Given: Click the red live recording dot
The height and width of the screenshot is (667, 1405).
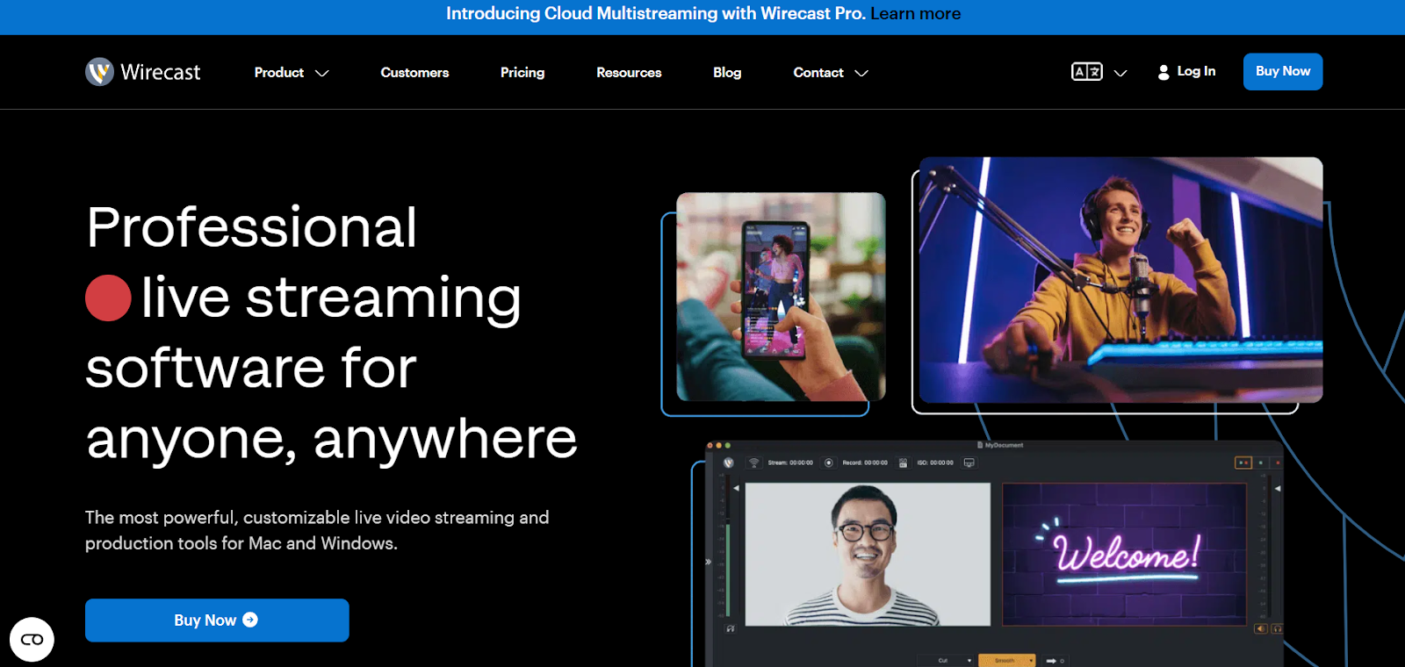Looking at the screenshot, I should [108, 298].
